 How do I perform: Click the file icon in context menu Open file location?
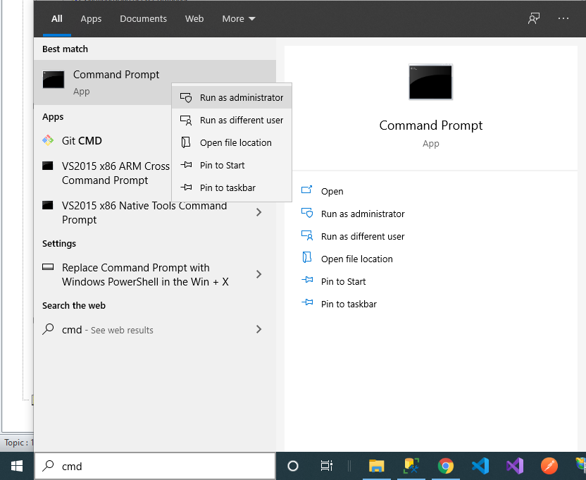tap(186, 142)
